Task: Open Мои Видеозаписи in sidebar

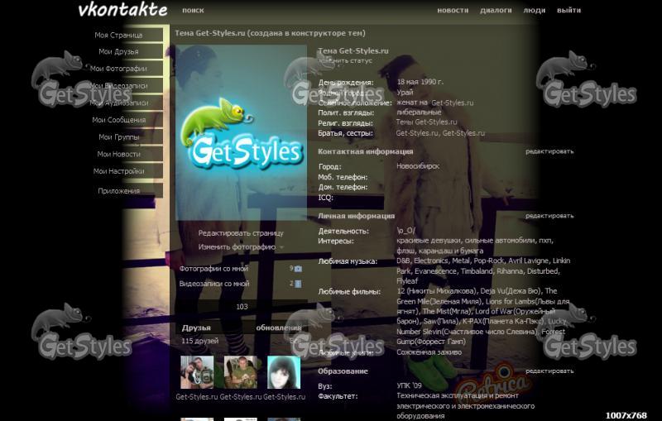Action: 118,86
